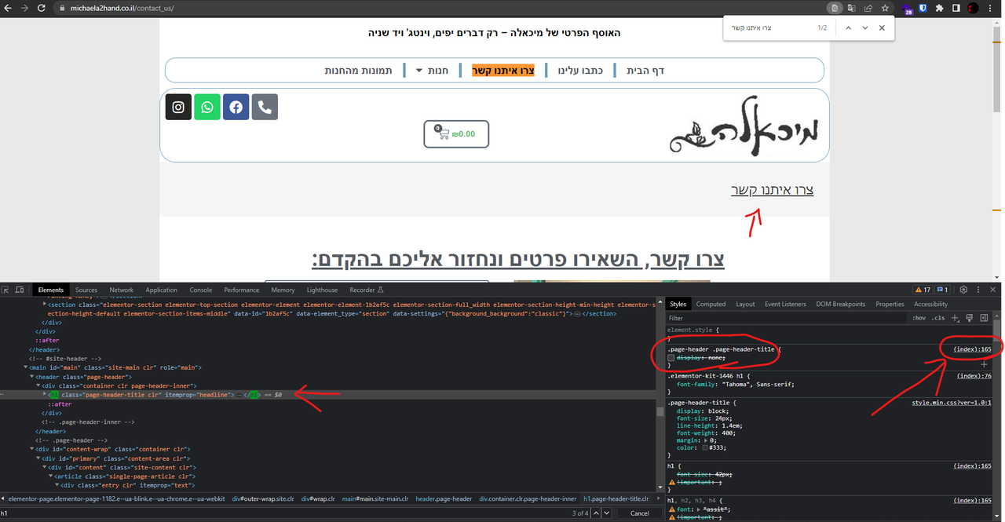Toggle the browser side panel icon
Screen dimensions: 1005x522
tap(956, 8)
